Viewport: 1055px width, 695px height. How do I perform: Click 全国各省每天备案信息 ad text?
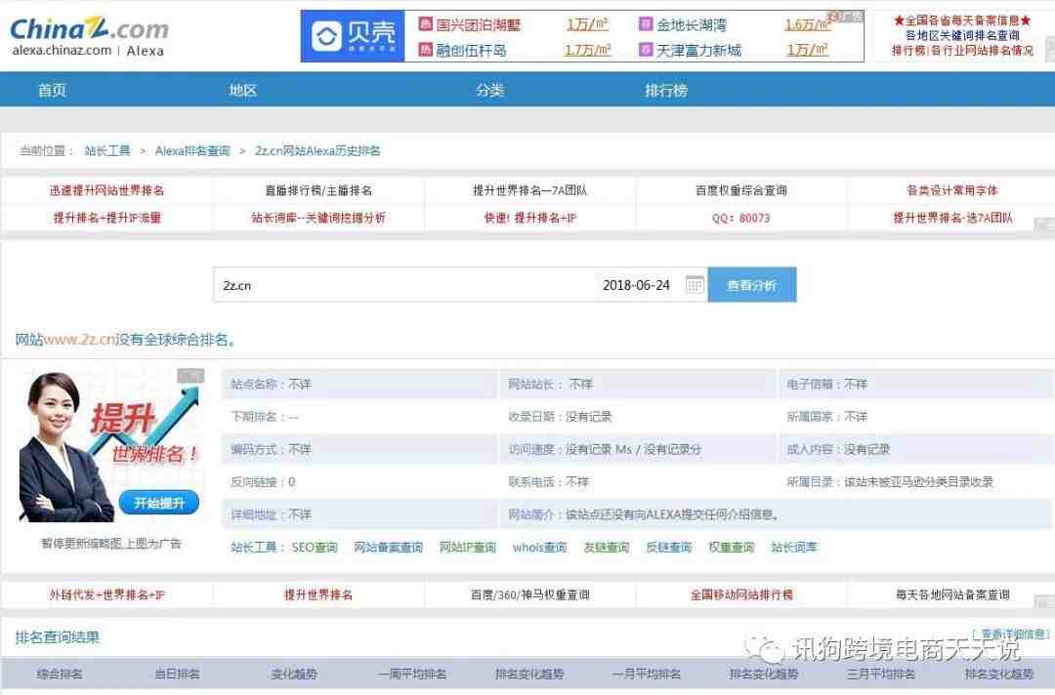click(962, 20)
